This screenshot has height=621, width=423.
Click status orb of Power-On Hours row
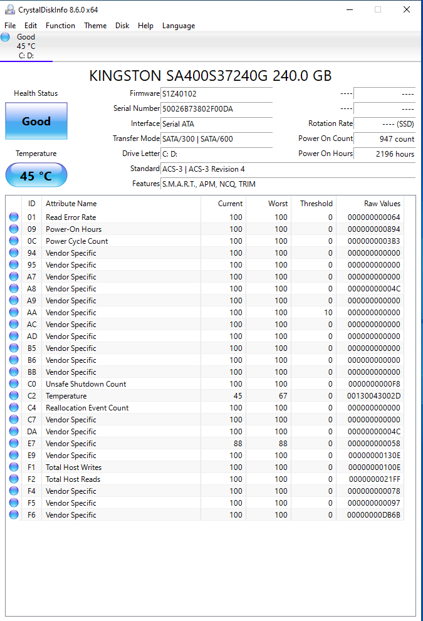(14, 229)
